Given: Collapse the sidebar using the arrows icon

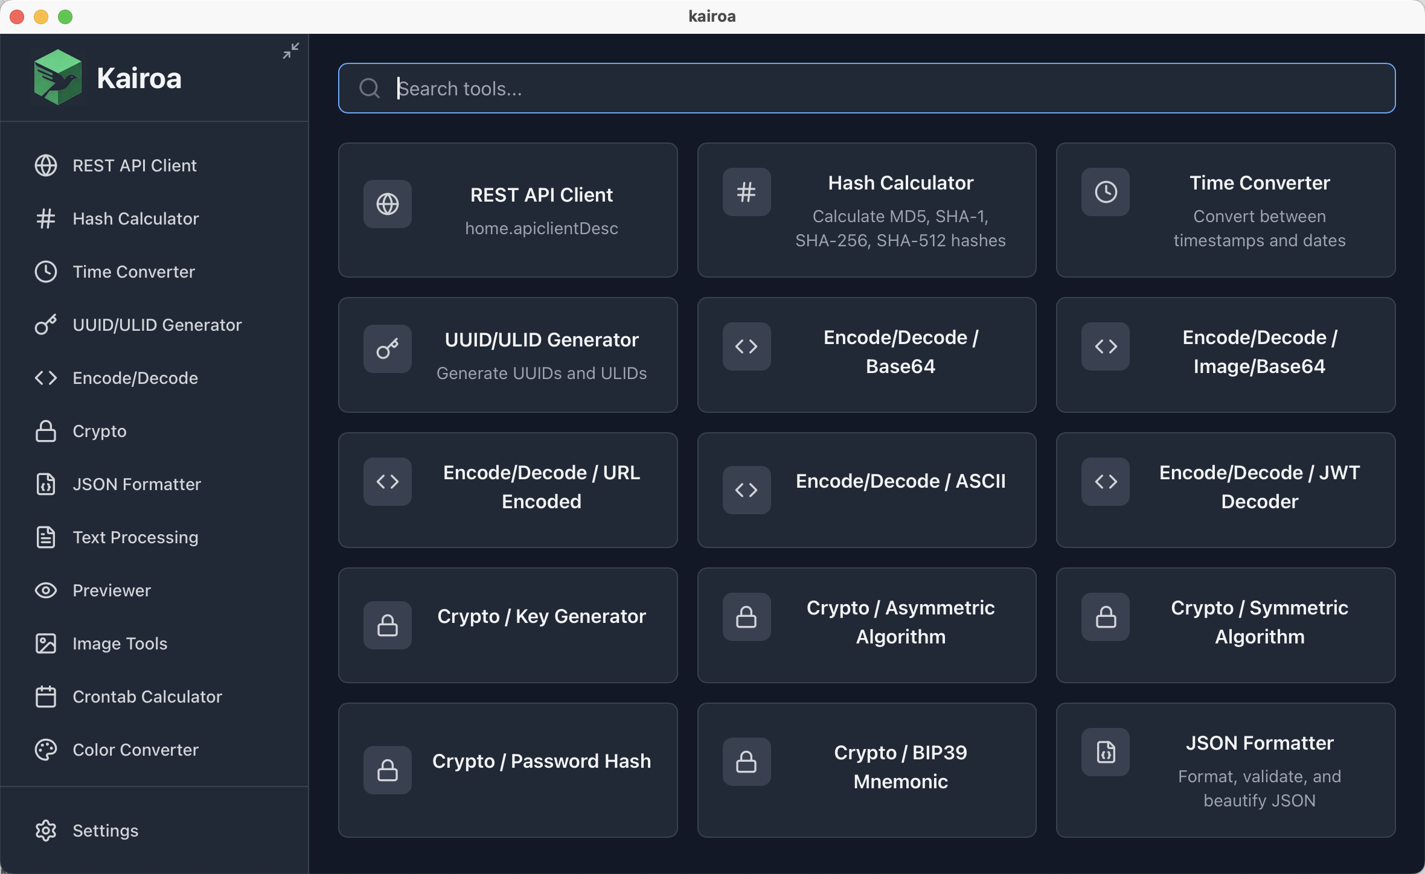Looking at the screenshot, I should pos(290,51).
